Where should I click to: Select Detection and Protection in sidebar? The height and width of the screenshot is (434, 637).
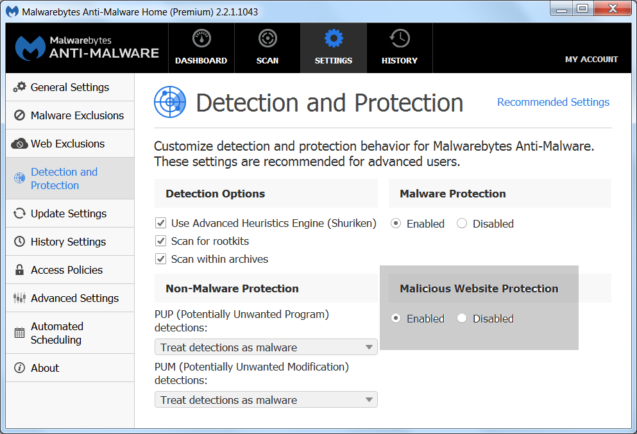(70, 178)
